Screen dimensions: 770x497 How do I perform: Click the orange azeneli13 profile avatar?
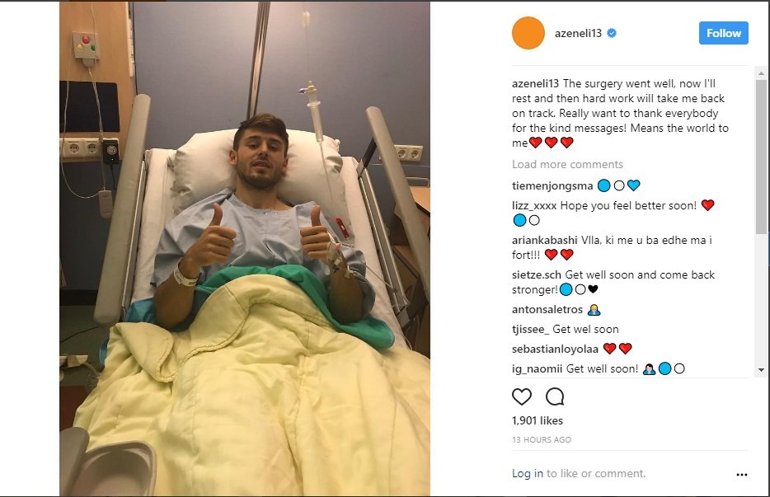[528, 33]
